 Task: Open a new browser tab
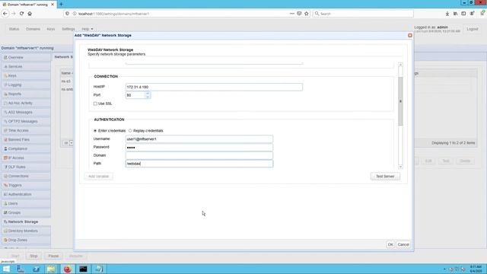(x=61, y=5)
